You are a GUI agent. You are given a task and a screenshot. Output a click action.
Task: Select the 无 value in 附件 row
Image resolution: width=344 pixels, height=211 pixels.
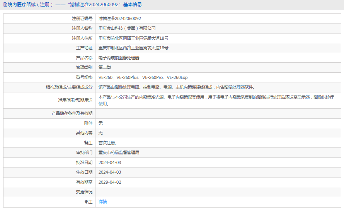click(x=100, y=123)
